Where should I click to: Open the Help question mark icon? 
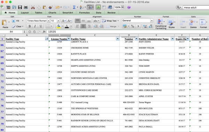tap(129, 7)
